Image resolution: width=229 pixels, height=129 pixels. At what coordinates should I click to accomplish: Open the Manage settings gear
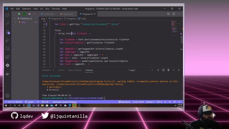8,96
